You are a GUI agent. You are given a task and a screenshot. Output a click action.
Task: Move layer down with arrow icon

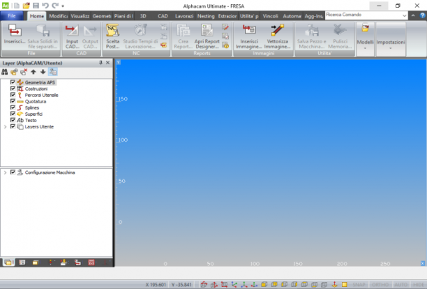click(43, 72)
